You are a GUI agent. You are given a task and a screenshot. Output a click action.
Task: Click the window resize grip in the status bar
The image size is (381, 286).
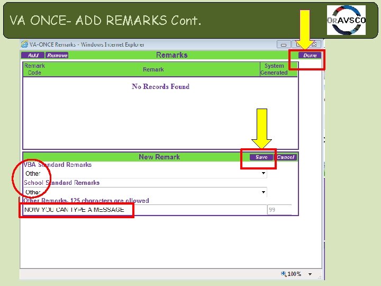coord(320,277)
